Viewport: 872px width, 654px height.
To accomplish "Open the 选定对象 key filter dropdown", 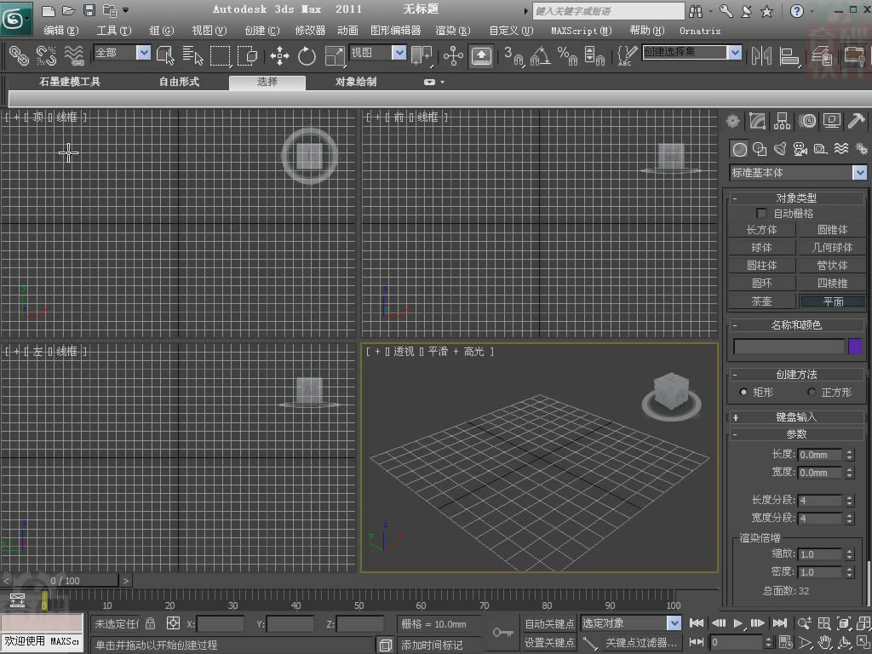I will click(631, 622).
